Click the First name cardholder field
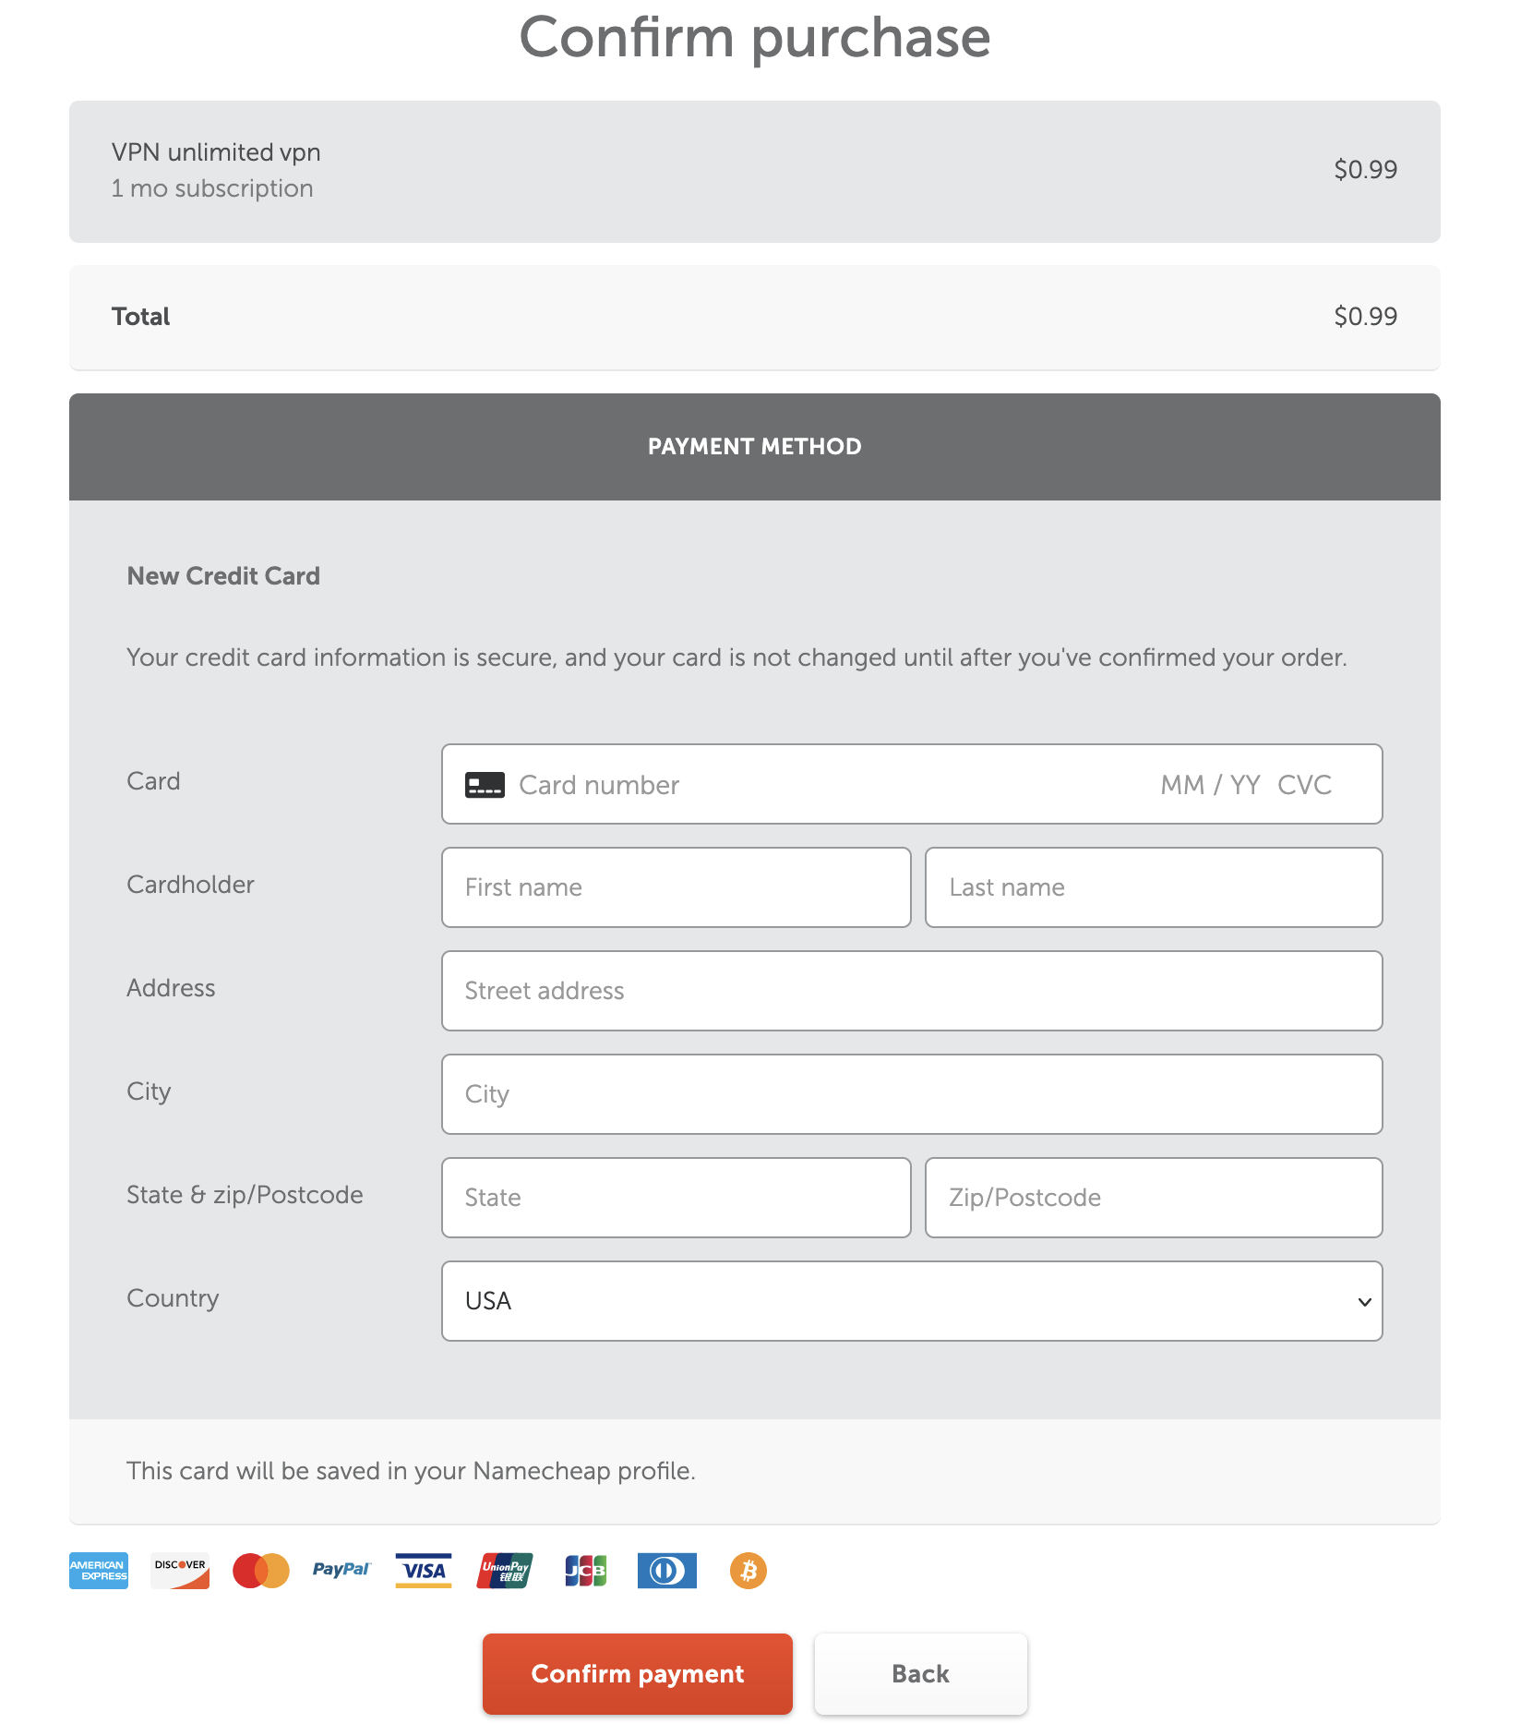This screenshot has width=1521, height=1736. pyautogui.click(x=677, y=887)
